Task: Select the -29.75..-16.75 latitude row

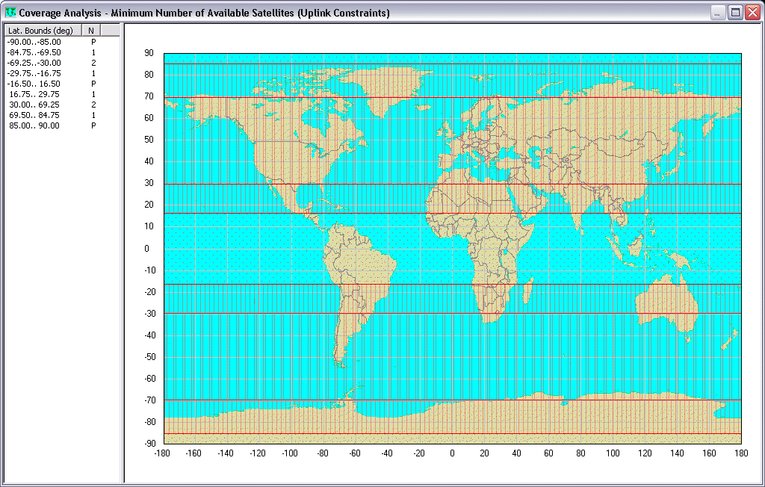Action: pos(34,74)
